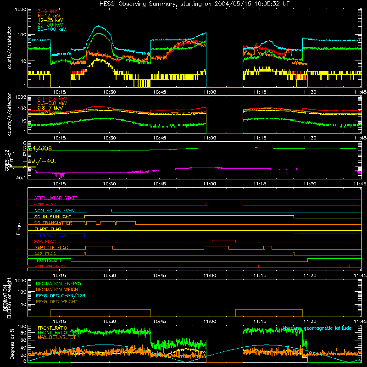Click the raised NON_SOLAR_EVENT segment near 10:27
This screenshot has height=367, width=367.
[99, 209]
